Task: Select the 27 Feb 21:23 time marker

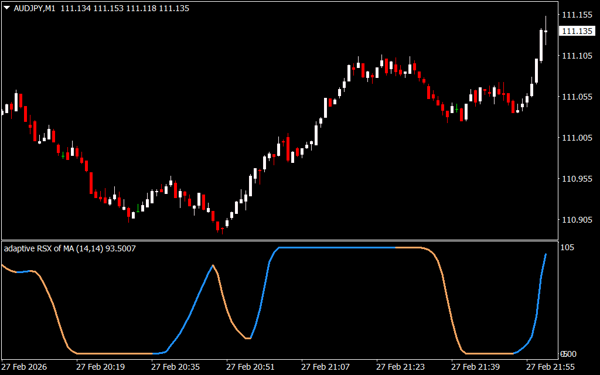Action: tap(400, 367)
